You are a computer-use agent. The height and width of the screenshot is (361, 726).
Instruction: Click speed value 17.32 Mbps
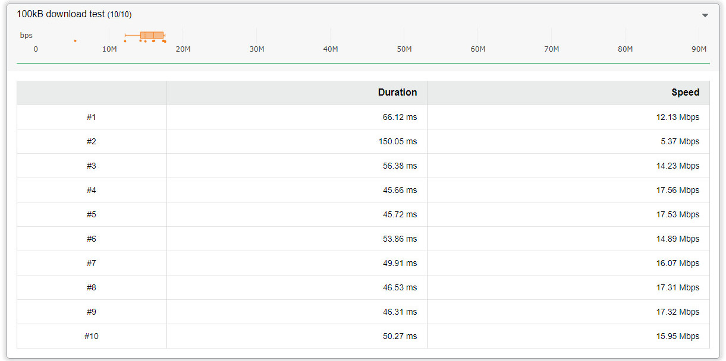click(678, 312)
